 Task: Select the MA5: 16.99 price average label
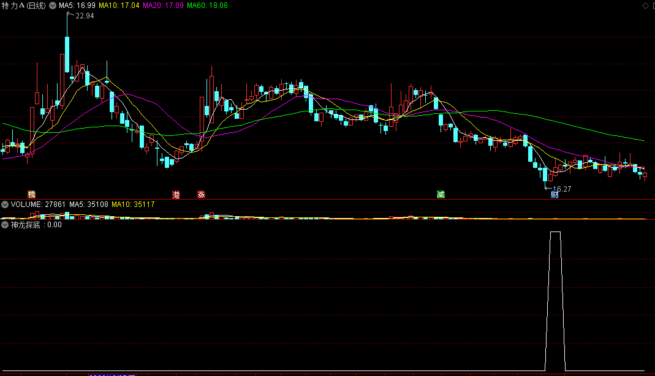(77, 6)
